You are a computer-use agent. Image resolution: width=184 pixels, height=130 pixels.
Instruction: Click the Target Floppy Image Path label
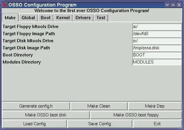point(29,34)
